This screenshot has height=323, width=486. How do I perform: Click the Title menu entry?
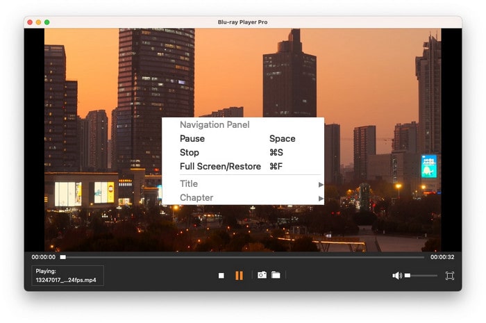(x=189, y=184)
